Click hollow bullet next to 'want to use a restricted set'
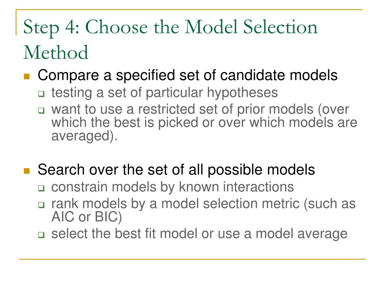 click(x=41, y=111)
